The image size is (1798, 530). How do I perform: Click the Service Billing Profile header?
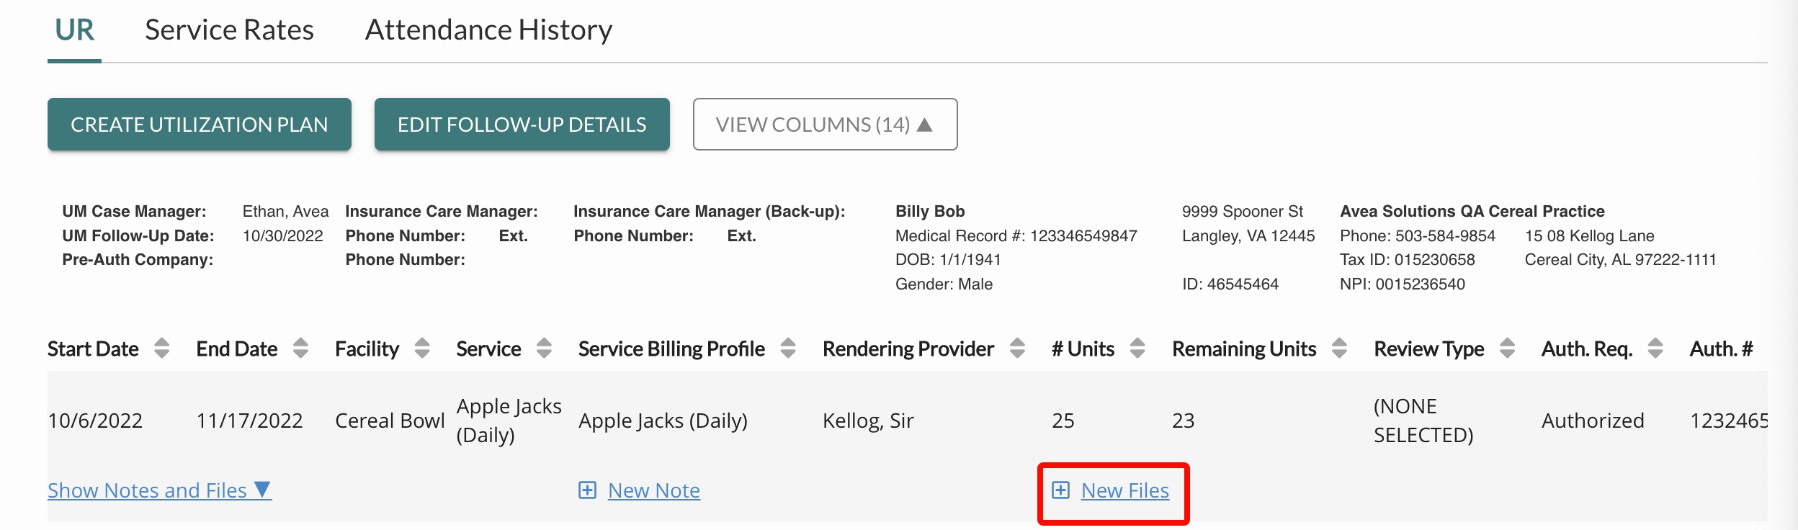(671, 349)
